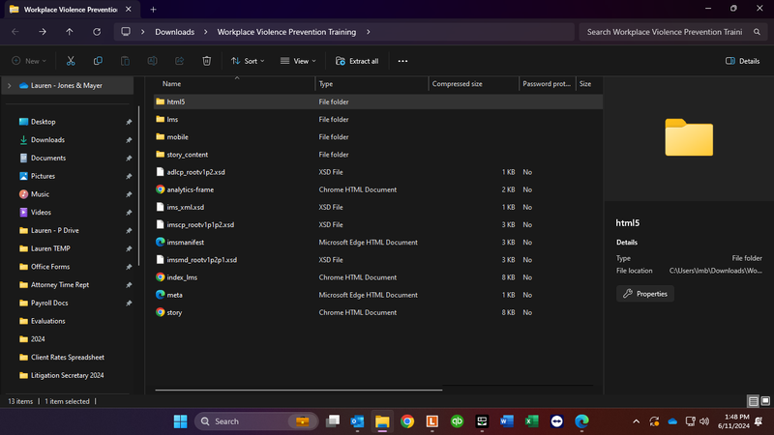Click the Refresh icon in navigation bar
The height and width of the screenshot is (435, 774).
pyautogui.click(x=97, y=32)
